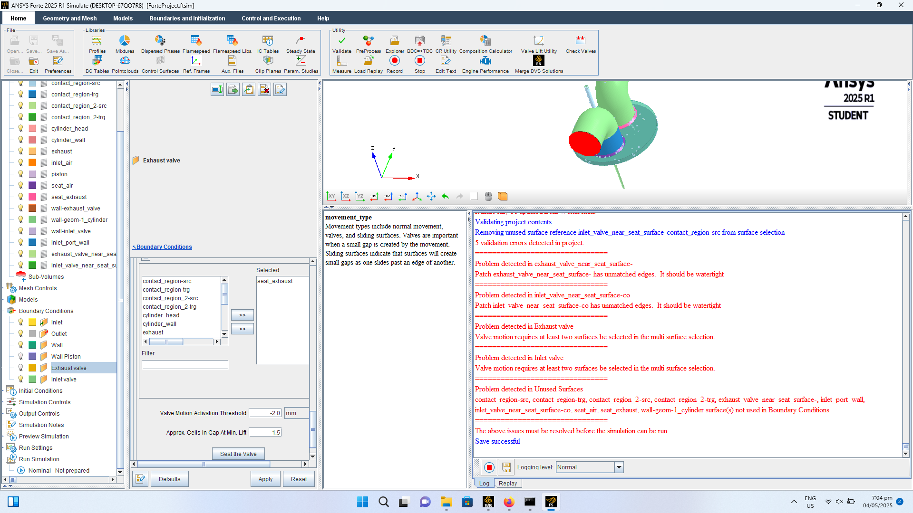Click the Reset button
The height and width of the screenshot is (513, 913).
299,479
